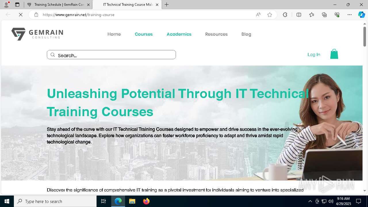
Task: Open the browser profile icon
Action: [x=6, y=5]
